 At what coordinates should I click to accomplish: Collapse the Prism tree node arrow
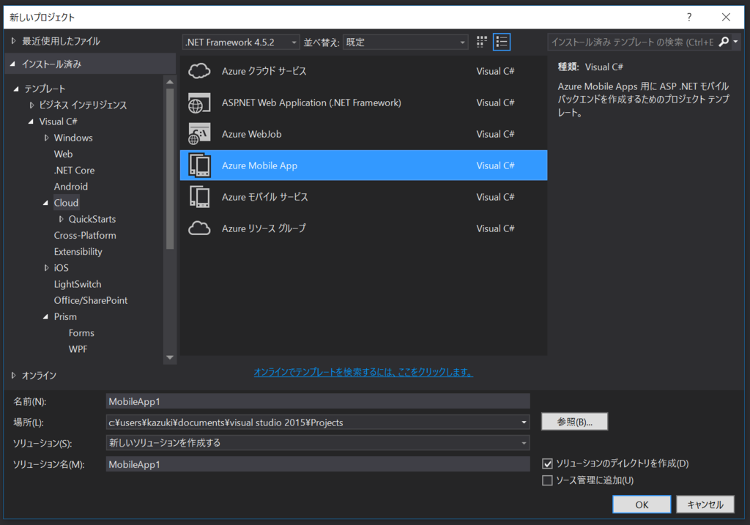point(46,316)
